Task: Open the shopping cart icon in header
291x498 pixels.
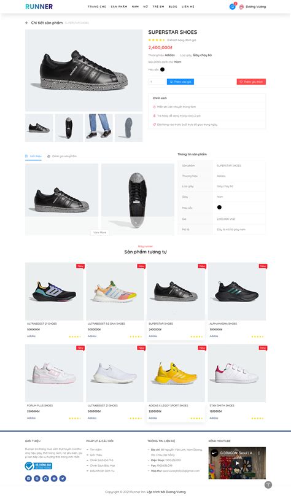Action: tap(232, 7)
